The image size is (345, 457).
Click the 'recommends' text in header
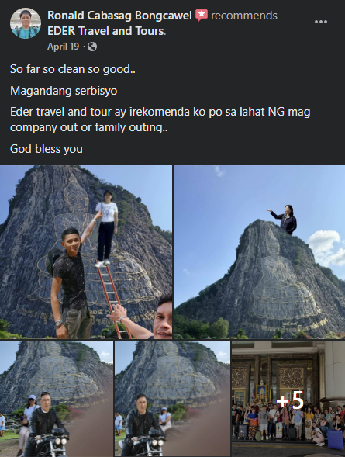pyautogui.click(x=244, y=16)
